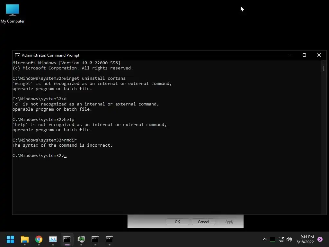The image size is (329, 247).
Task: Click OK in the dialog behind Command Prompt
Action: [x=177, y=222]
